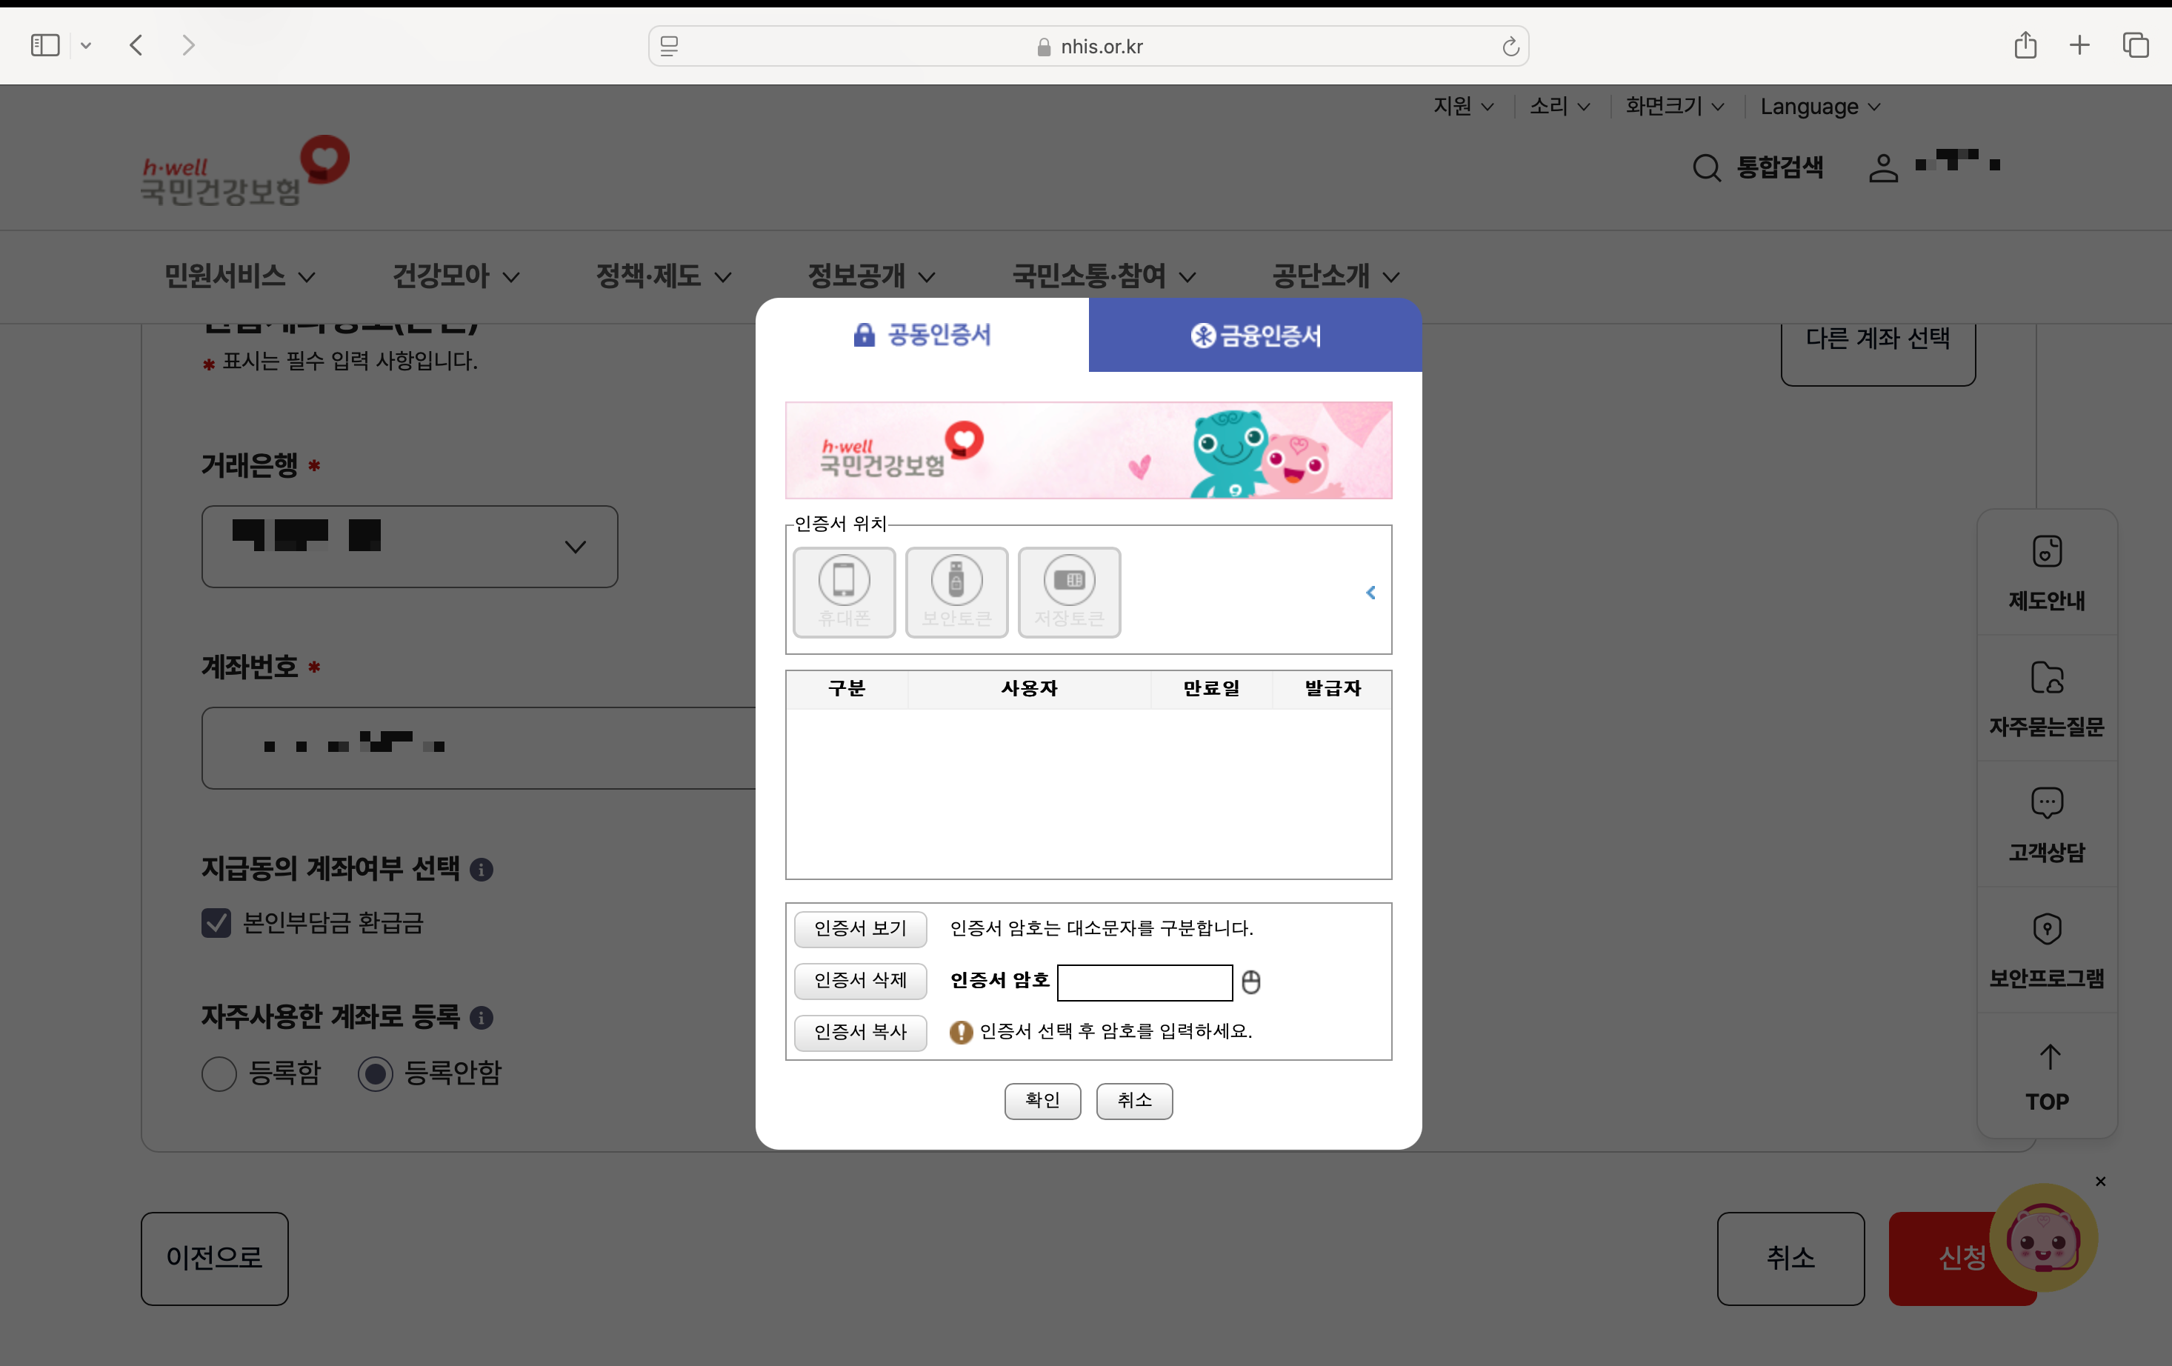Image resolution: width=2172 pixels, height=1366 pixels.
Task: Open 제도안내 from the right sidebar
Action: [2046, 573]
